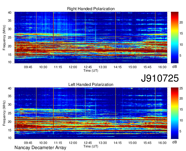Click the 20 dB value on the upper color bar

(181, 22)
